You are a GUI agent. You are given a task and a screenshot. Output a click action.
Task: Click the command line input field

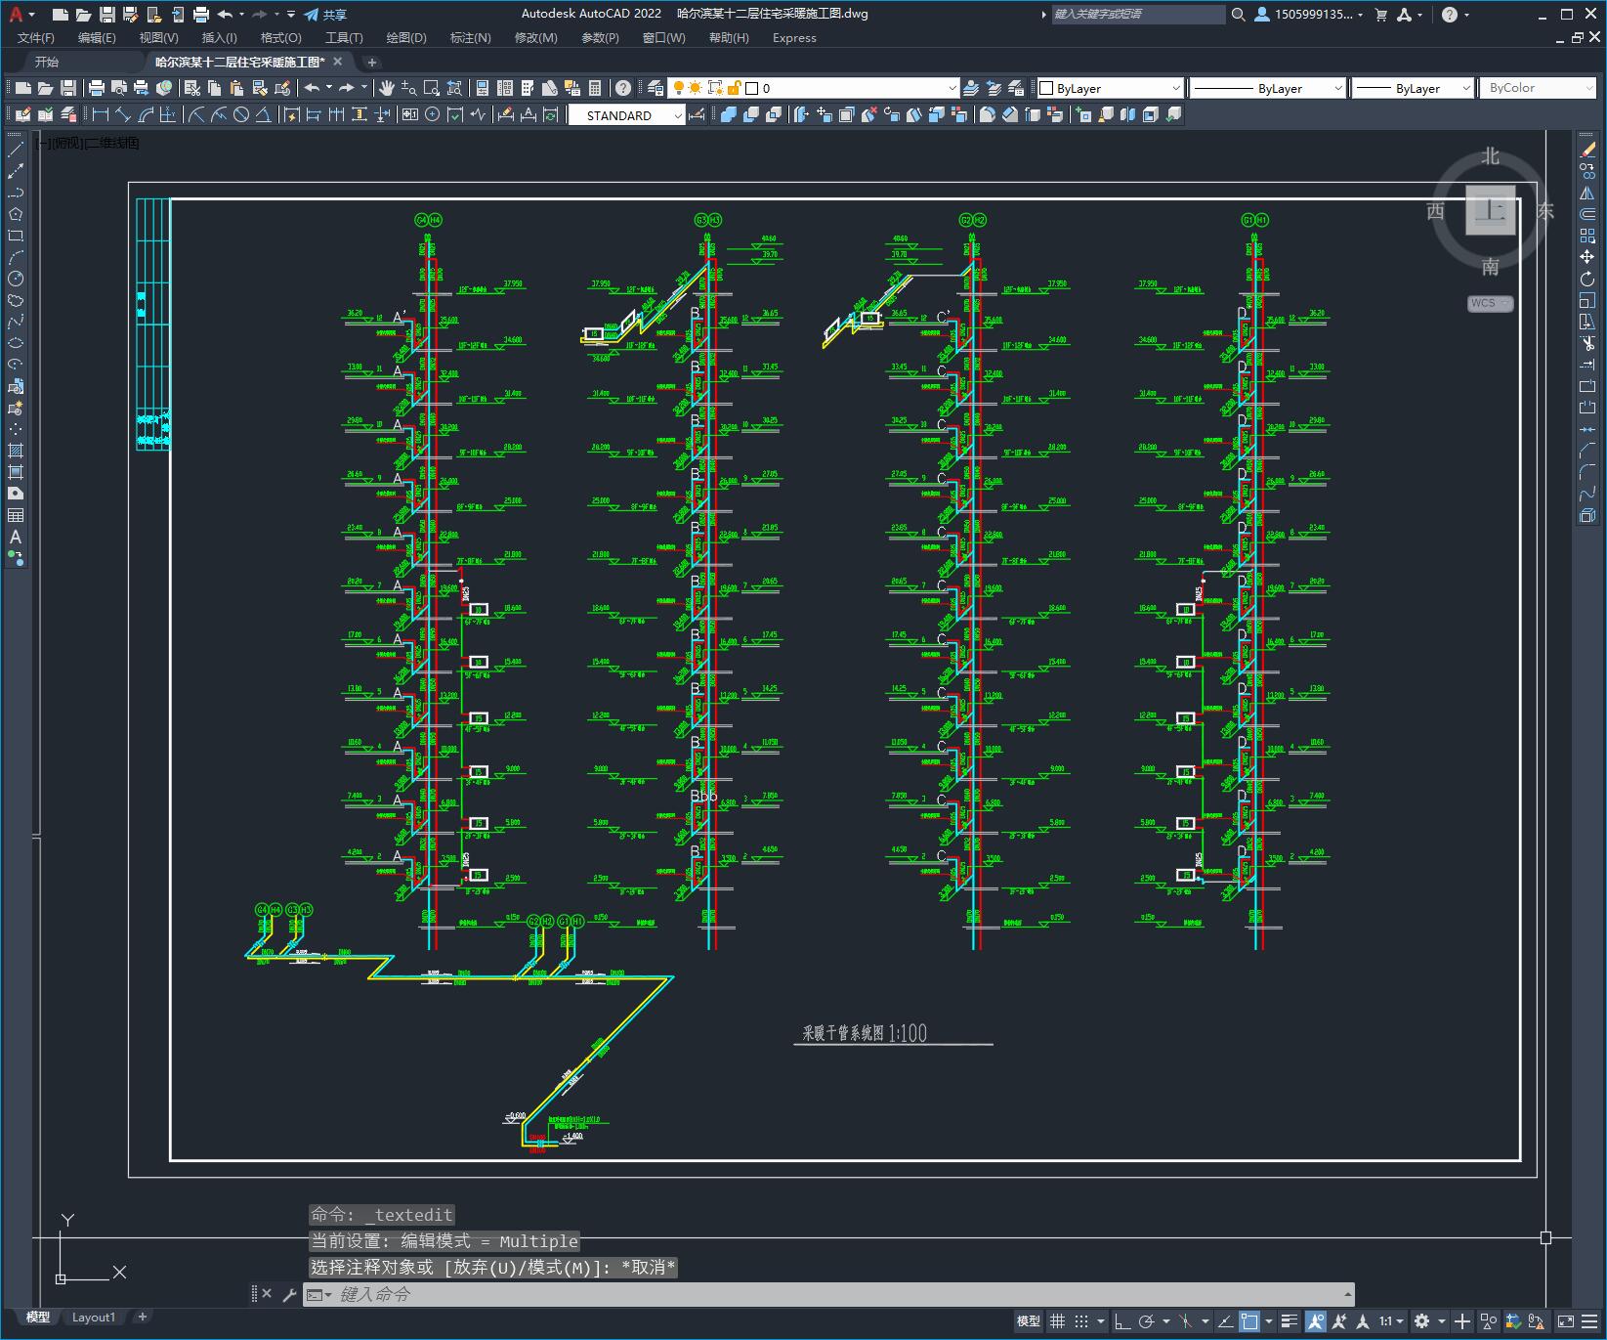840,1294
